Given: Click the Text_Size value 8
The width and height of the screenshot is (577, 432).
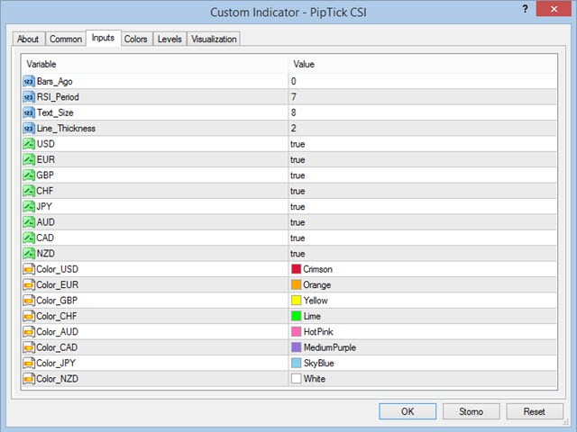Looking at the screenshot, I should (293, 112).
